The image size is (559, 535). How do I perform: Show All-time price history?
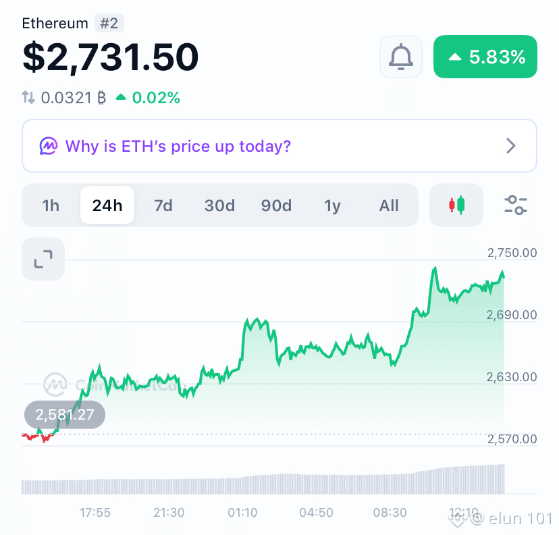pos(389,206)
